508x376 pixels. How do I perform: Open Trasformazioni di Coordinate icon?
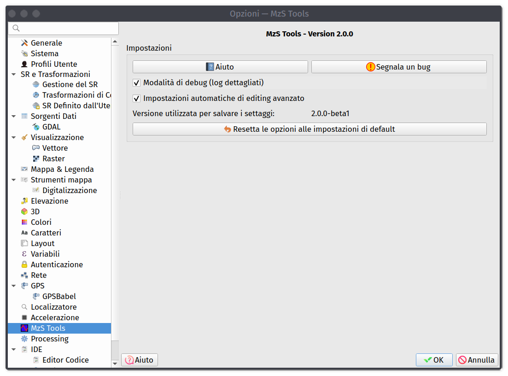[36, 95]
